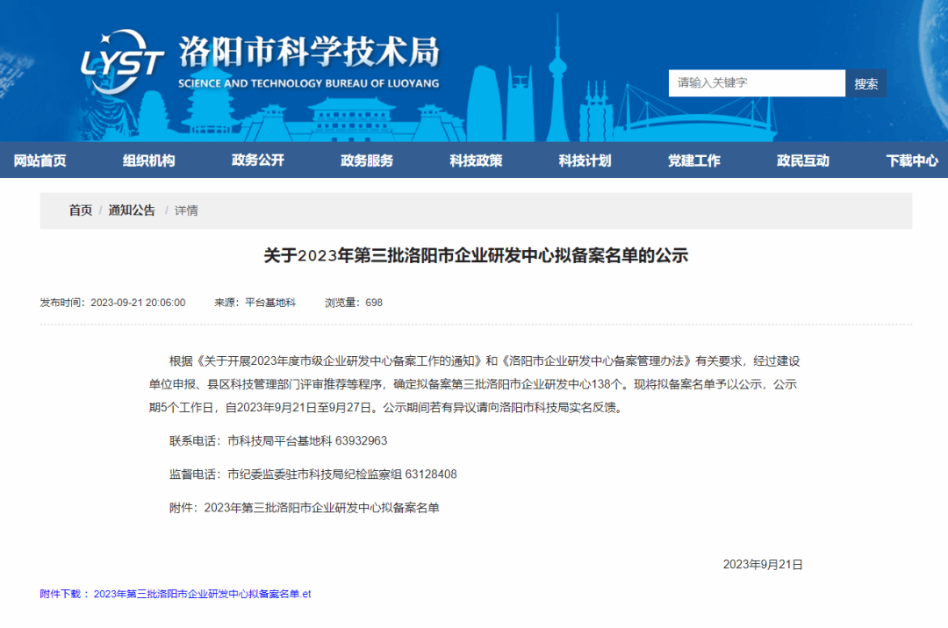Click the supervision phone line 63128408
948x628 pixels.
[x=313, y=474]
